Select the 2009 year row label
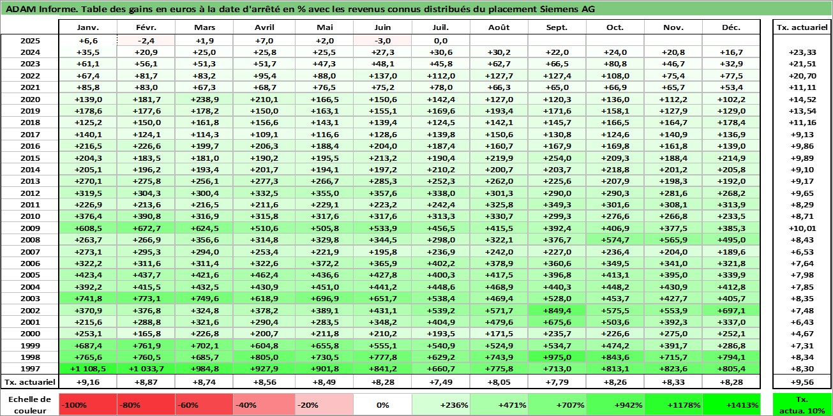 (30, 229)
